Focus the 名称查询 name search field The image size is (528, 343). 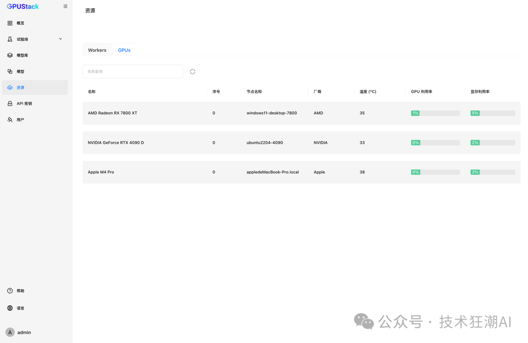click(x=132, y=72)
